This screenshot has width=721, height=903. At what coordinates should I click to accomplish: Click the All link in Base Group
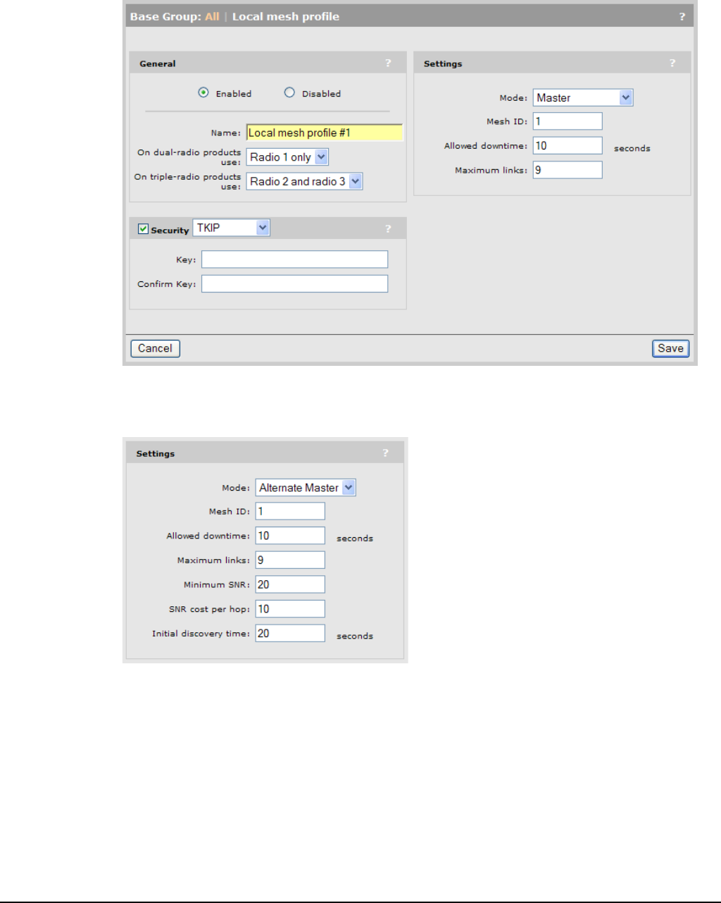coord(212,17)
